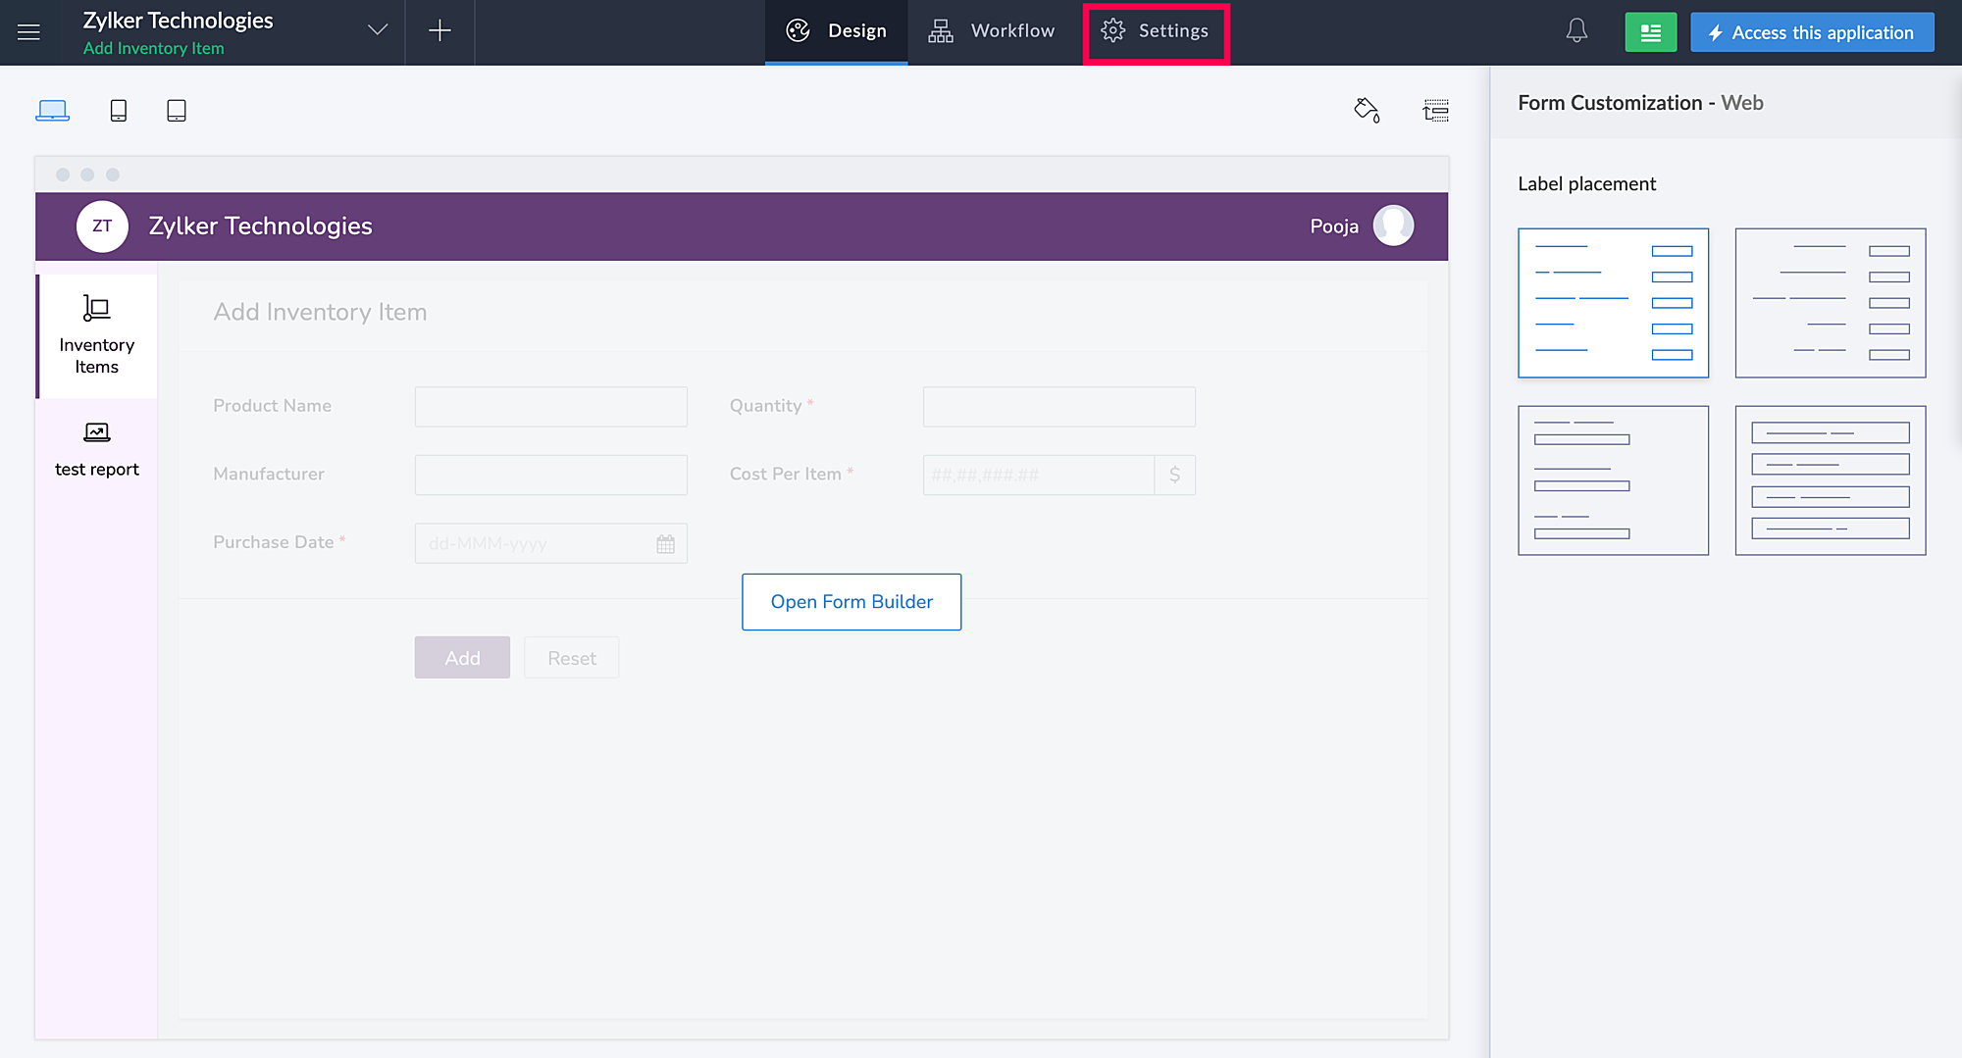1962x1058 pixels.
Task: Click the Purchase Date label
Action: click(274, 542)
